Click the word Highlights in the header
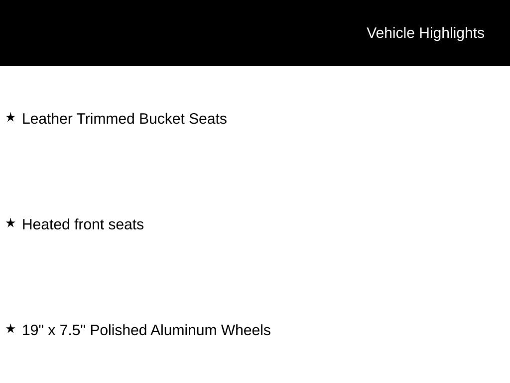 click(452, 33)
